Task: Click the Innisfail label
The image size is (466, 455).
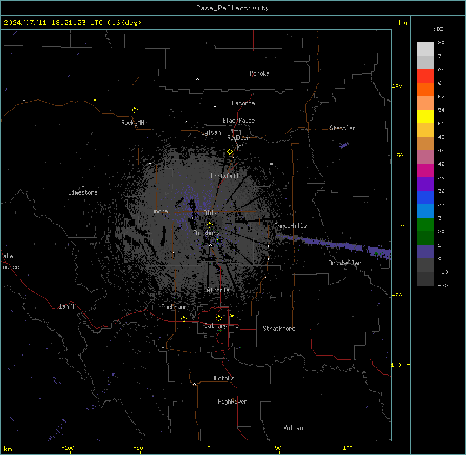Action: click(x=224, y=176)
